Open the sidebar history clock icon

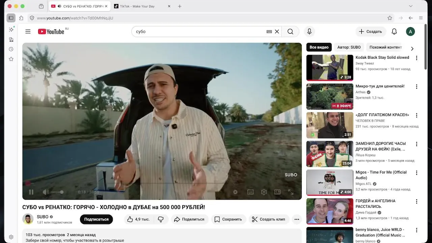11,49
